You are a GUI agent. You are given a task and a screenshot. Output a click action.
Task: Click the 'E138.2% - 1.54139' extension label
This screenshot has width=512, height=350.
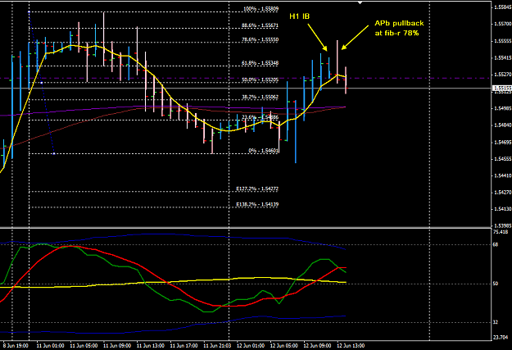257,205
